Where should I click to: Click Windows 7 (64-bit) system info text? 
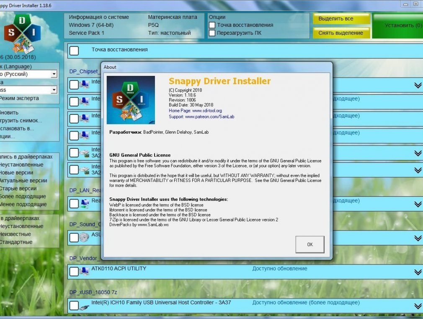pyautogui.click(x=91, y=25)
